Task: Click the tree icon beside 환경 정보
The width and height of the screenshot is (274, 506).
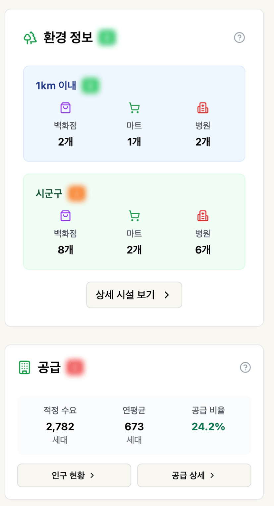Action: point(30,38)
